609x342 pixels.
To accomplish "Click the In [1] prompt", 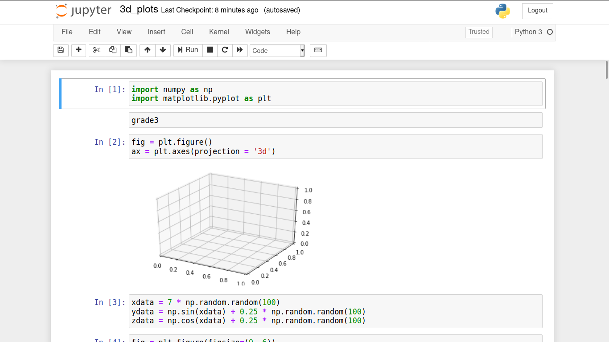I will point(110,90).
